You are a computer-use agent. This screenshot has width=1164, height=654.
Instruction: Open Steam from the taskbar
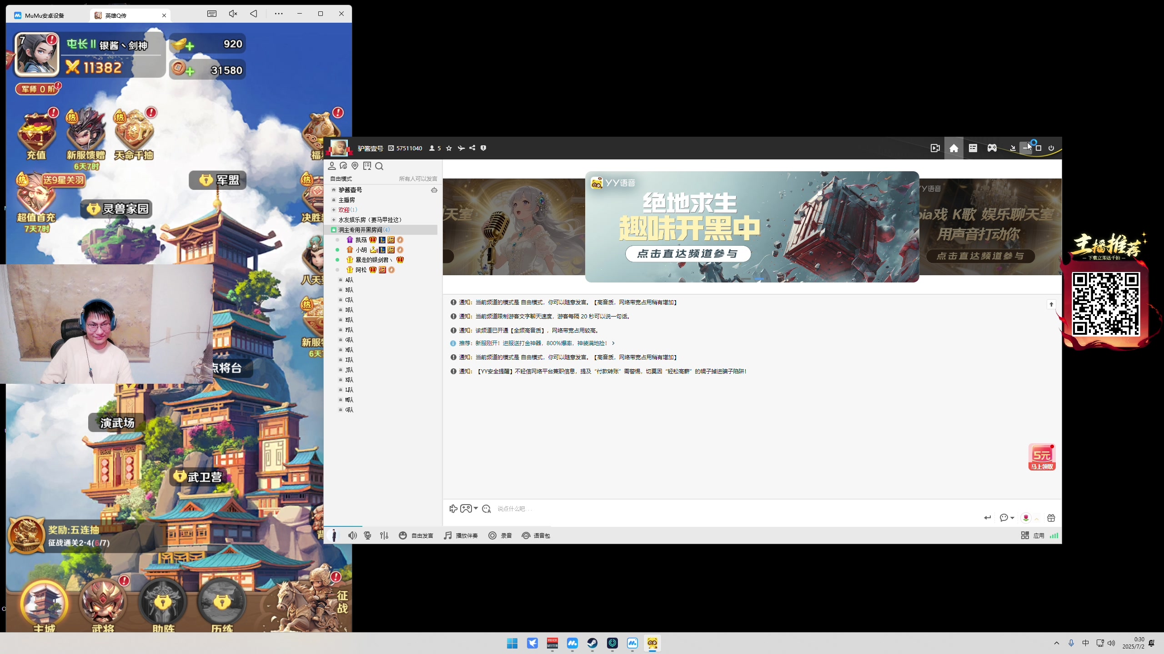(592, 643)
